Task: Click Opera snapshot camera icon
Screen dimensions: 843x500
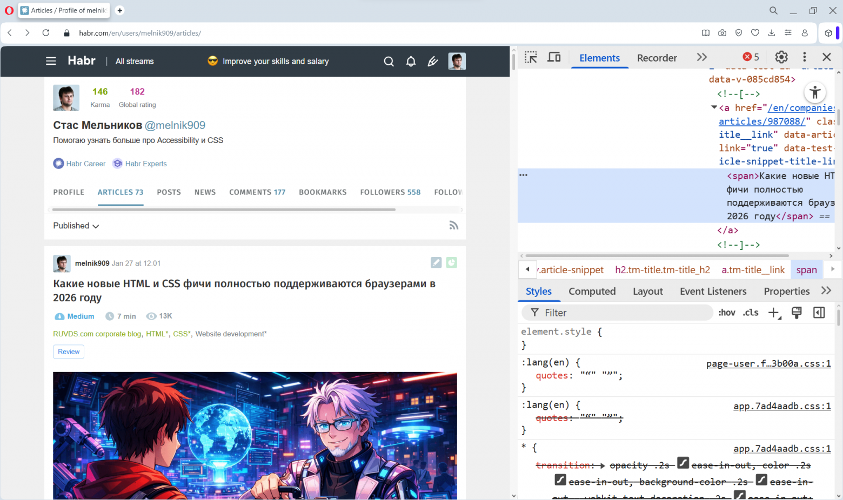Action: (722, 33)
